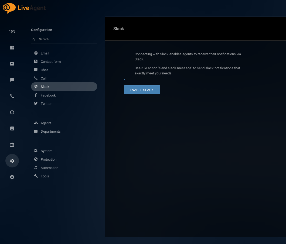The width and height of the screenshot is (286, 244).
Task: Click the Contact form icon
Action: click(36, 61)
